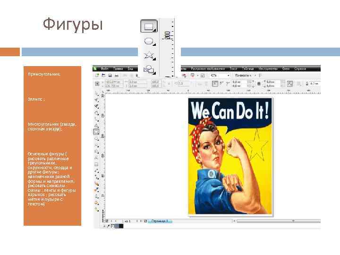
Task: Select the Shape edit tool in the toolbox
Action: pos(96,100)
